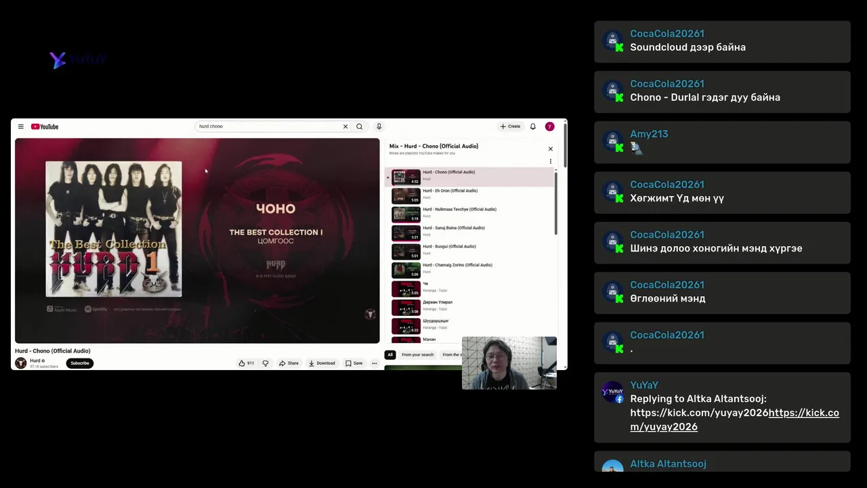Play Hurd - Eh Oron from the mix
867x488 pixels.
point(471,196)
